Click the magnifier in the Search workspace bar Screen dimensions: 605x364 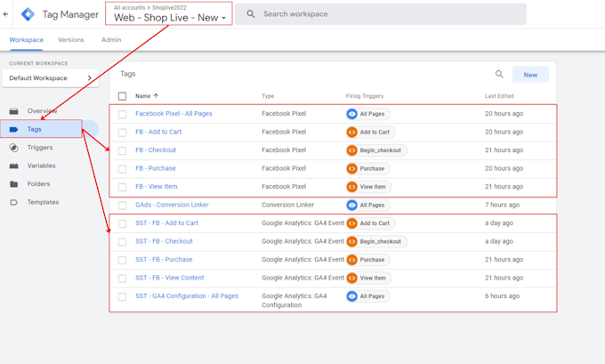point(251,14)
